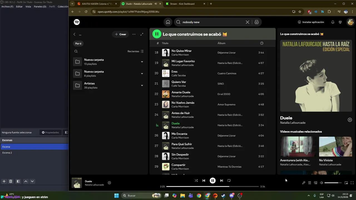This screenshot has height=200, width=356.
Task: Seek using the song progress bar
Action: click(212, 186)
